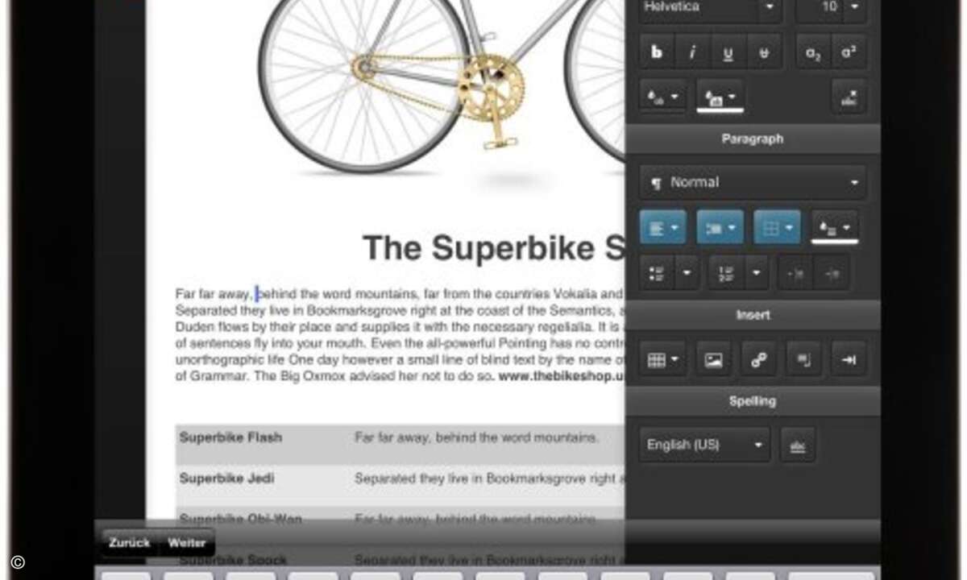Toggle italic formatting button
This screenshot has width=967, height=580.
point(693,52)
